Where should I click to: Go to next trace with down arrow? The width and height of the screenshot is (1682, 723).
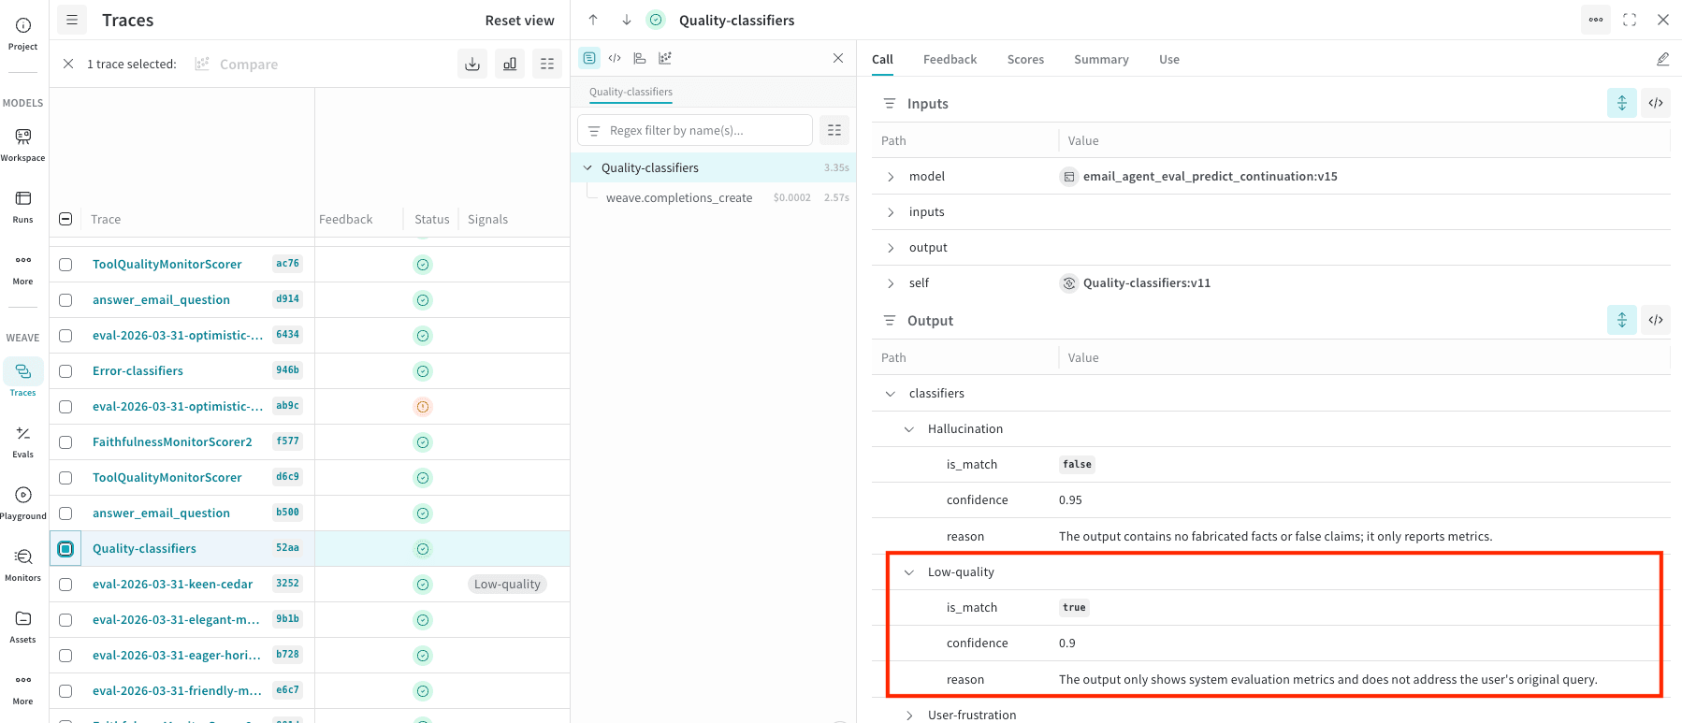coord(627,20)
